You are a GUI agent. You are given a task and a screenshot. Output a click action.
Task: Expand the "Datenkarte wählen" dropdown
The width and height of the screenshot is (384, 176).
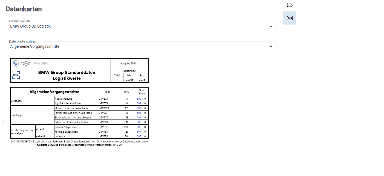coord(141,47)
